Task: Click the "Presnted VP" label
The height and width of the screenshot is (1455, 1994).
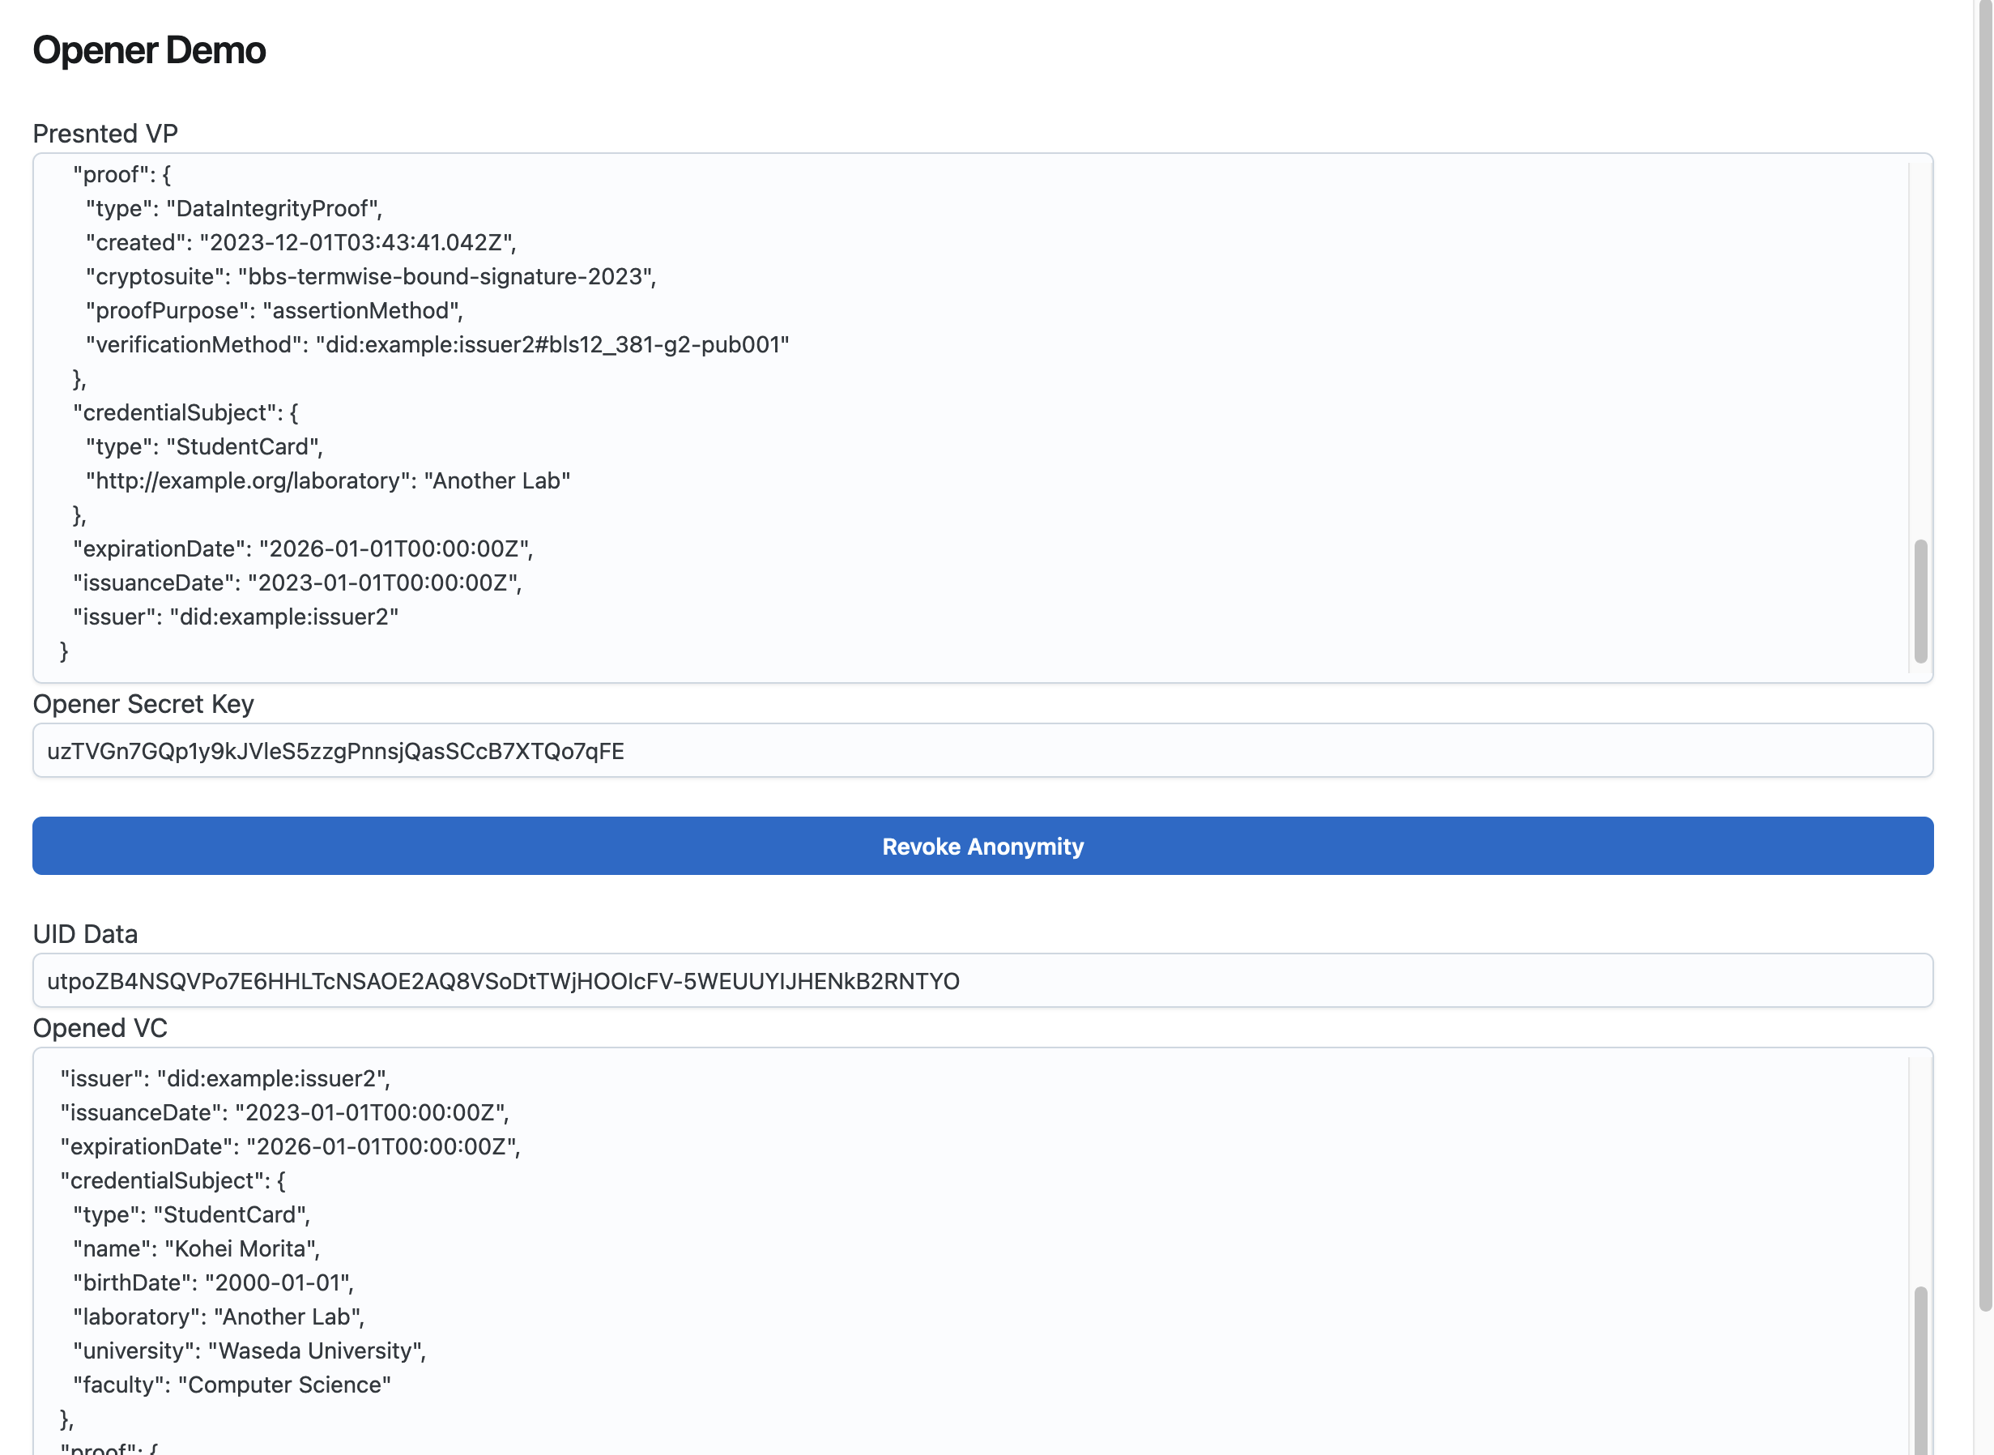Action: tap(104, 133)
